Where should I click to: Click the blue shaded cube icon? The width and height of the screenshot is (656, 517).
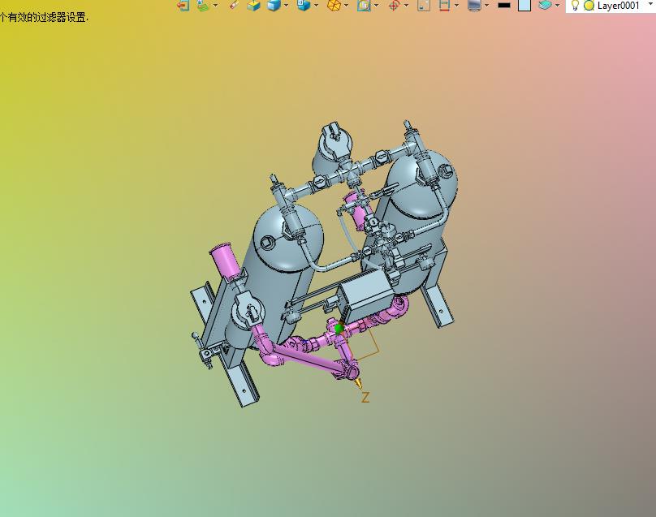pyautogui.click(x=274, y=5)
